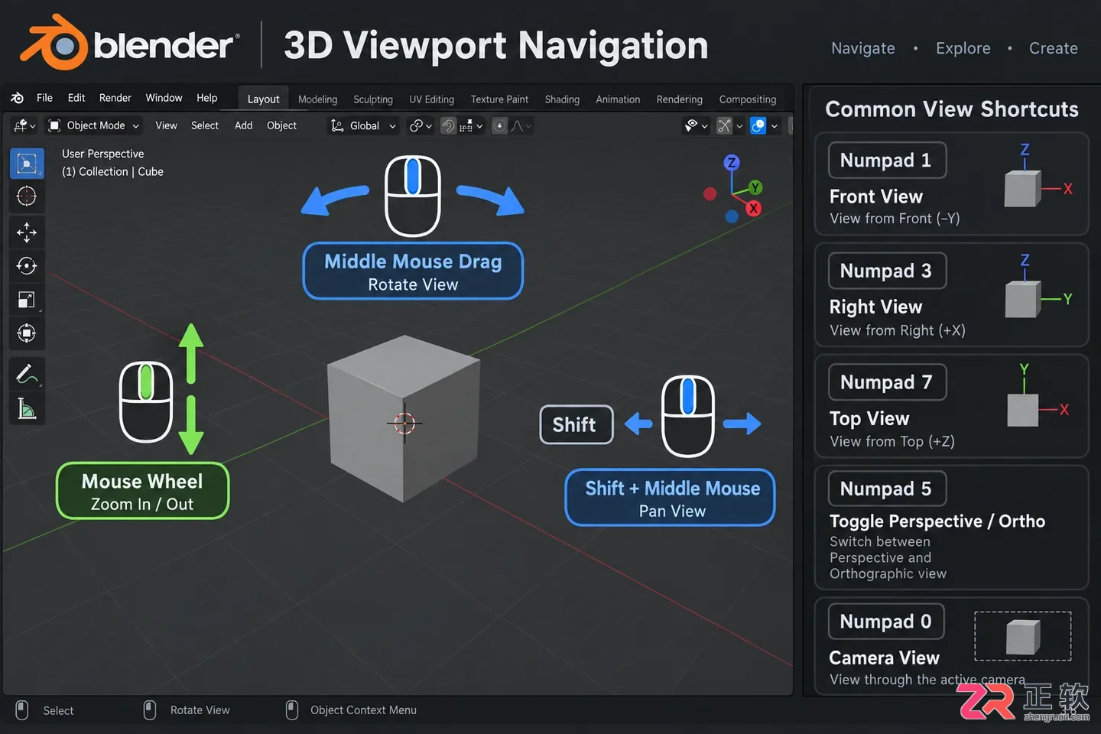Image resolution: width=1101 pixels, height=734 pixels.
Task: Click the Z axis on navigation gizmo
Action: pyautogui.click(x=732, y=162)
